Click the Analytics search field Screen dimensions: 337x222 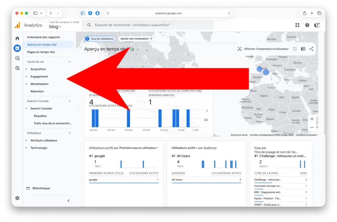click(148, 25)
